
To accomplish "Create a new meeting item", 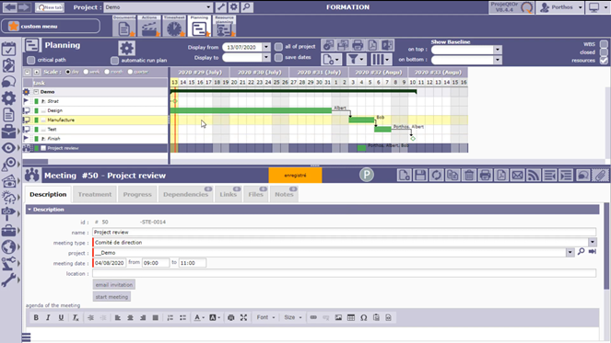I will pos(404,176).
